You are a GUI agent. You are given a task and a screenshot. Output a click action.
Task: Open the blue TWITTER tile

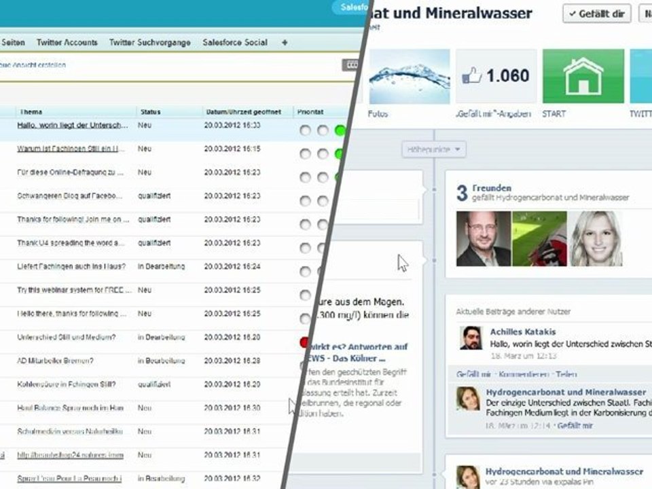(640, 76)
